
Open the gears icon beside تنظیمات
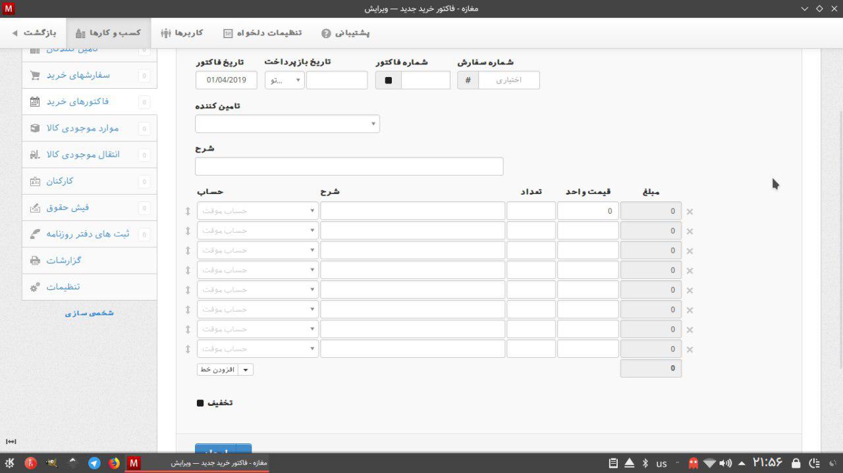tap(35, 287)
